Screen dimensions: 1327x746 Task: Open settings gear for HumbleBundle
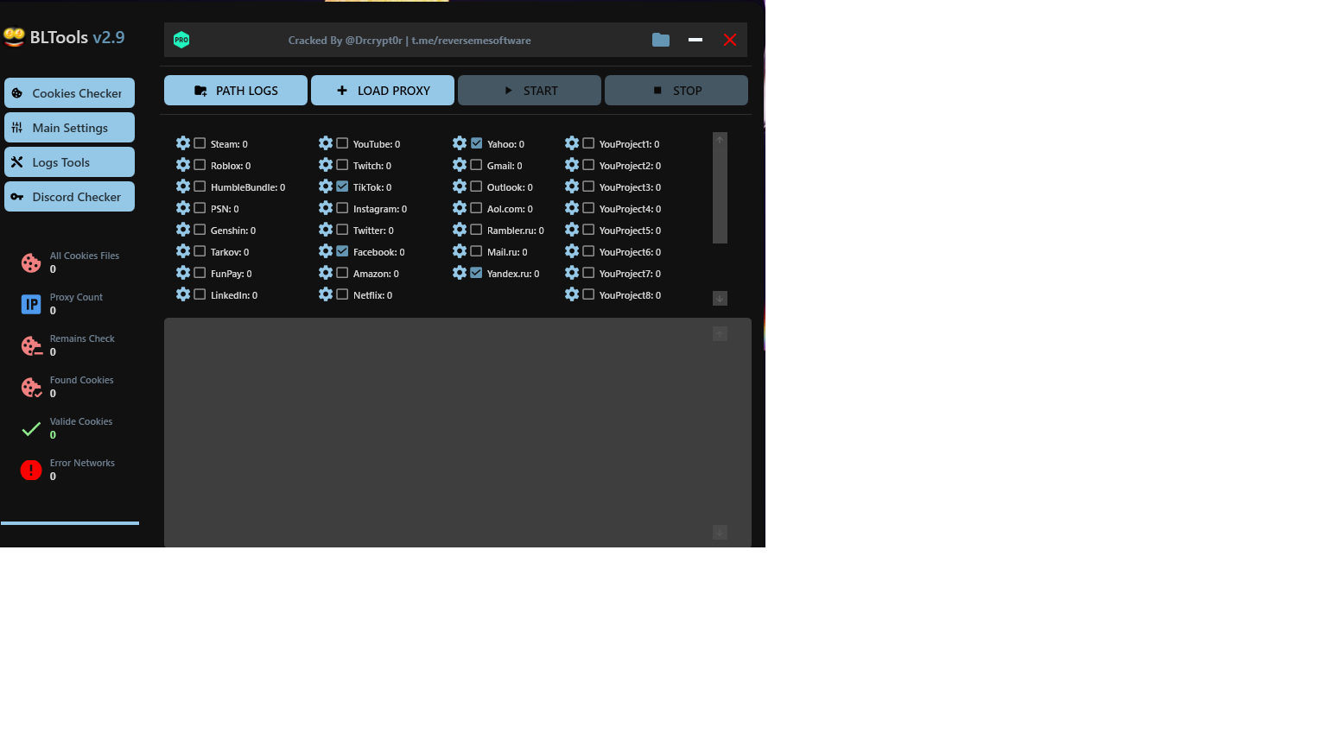coord(183,186)
